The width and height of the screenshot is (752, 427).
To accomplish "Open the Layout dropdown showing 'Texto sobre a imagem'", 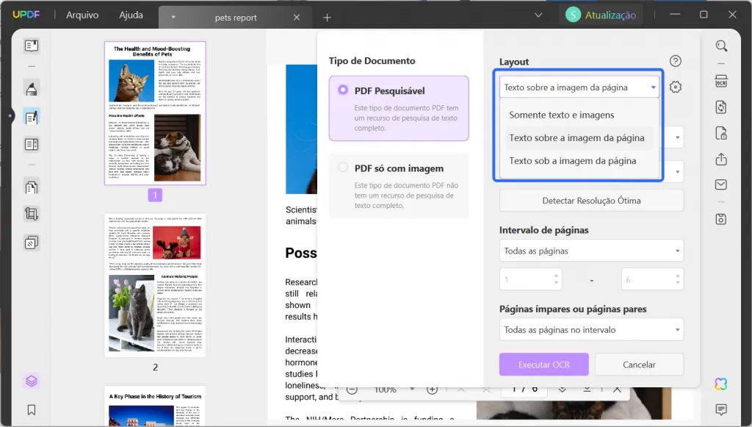I will (x=579, y=87).
